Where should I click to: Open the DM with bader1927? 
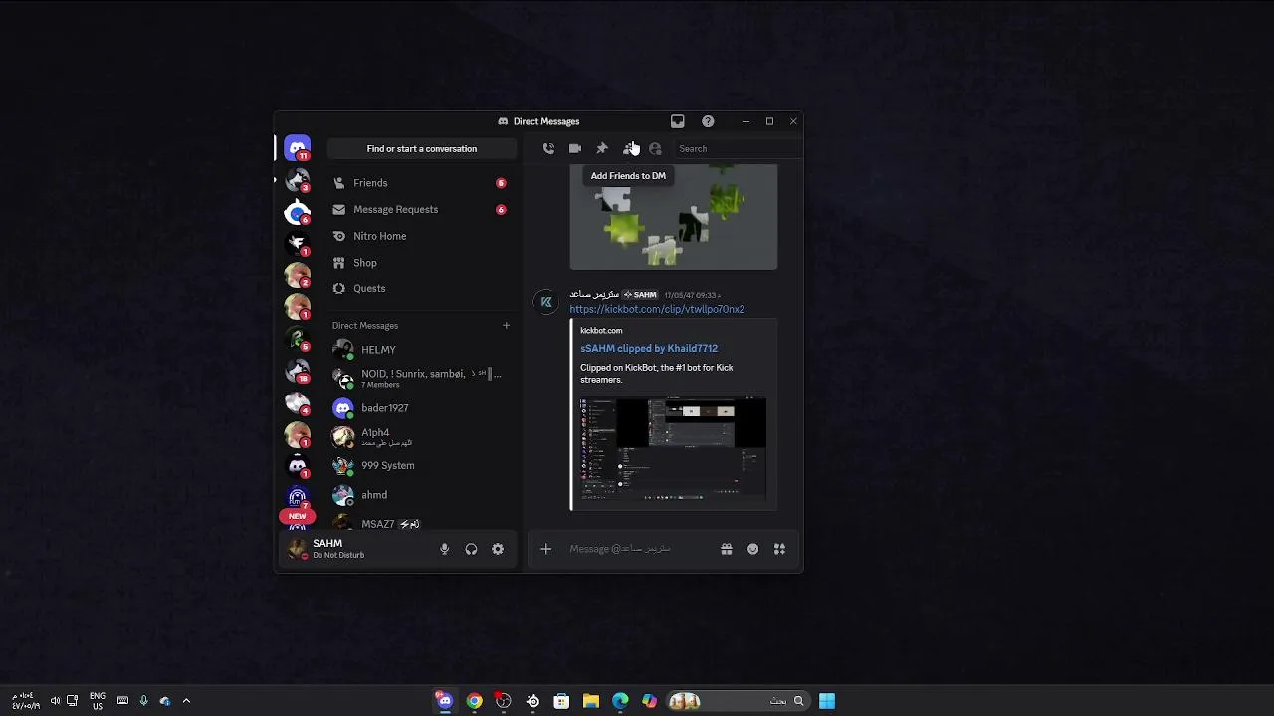(x=420, y=408)
